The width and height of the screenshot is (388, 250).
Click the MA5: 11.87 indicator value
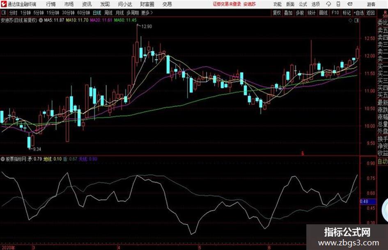[x=54, y=20]
